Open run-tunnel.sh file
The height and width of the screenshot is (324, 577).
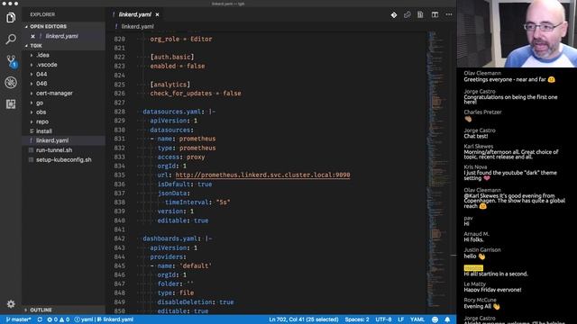pos(54,150)
